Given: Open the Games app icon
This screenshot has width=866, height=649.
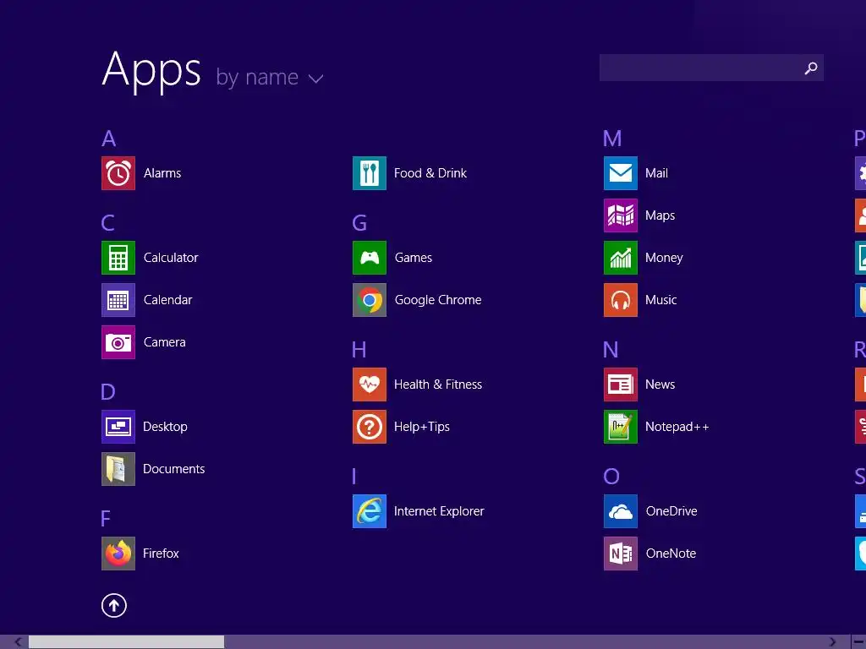Looking at the screenshot, I should [370, 258].
